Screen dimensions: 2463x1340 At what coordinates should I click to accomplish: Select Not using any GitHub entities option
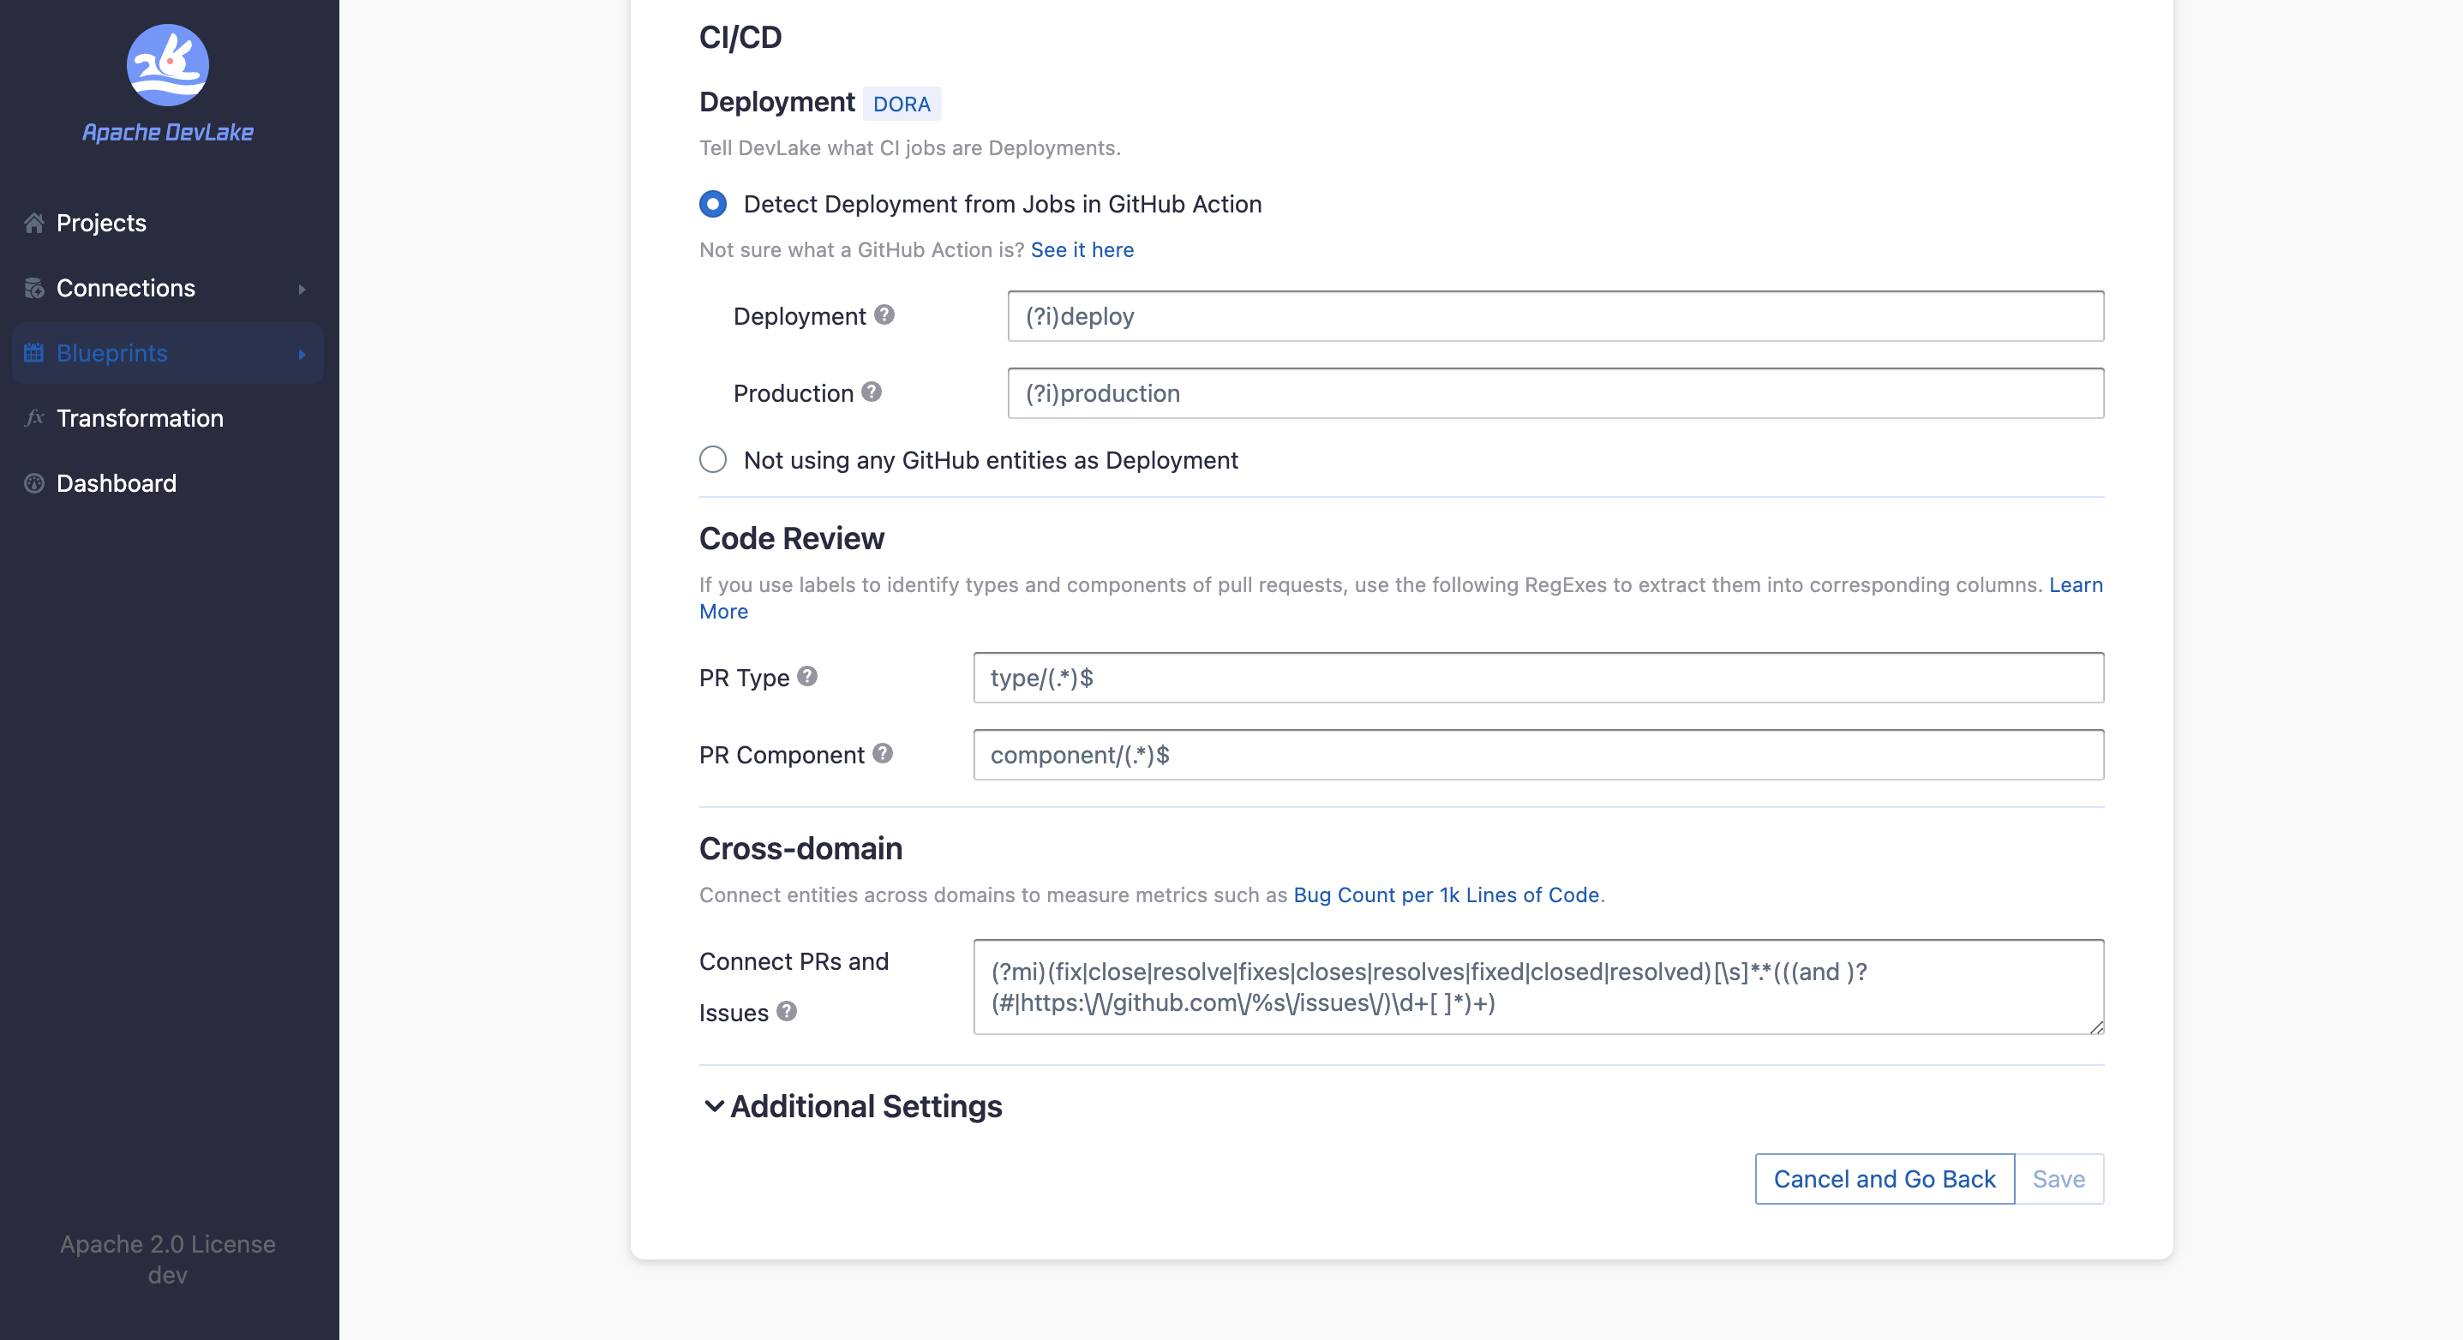pos(712,460)
